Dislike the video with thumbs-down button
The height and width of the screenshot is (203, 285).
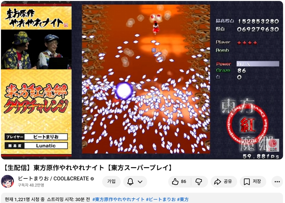pos(199,182)
